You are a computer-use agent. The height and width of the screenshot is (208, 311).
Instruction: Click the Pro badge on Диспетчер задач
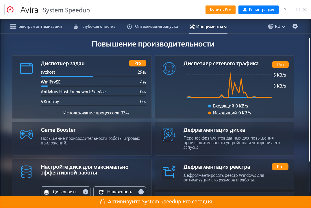click(x=138, y=63)
